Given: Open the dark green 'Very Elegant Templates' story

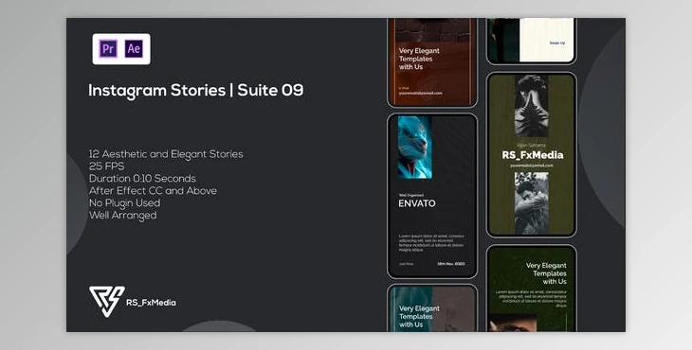Looking at the screenshot, I should pyautogui.click(x=532, y=289).
